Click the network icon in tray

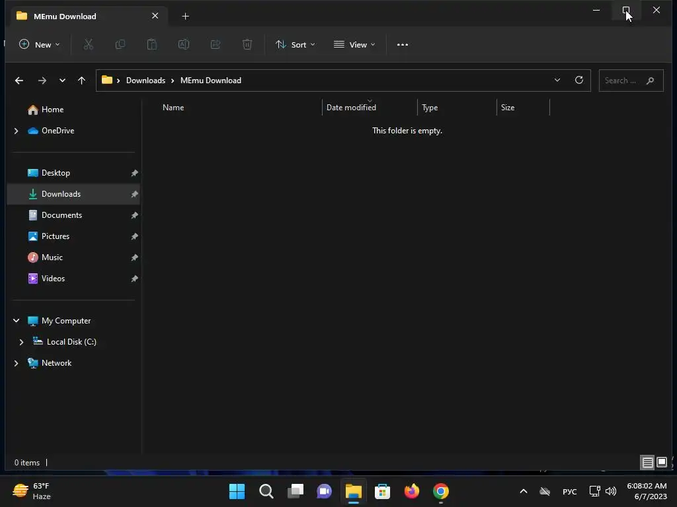(594, 491)
